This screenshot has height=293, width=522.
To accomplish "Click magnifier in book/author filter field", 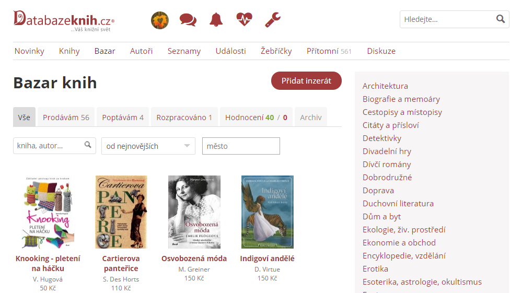I will [88, 145].
